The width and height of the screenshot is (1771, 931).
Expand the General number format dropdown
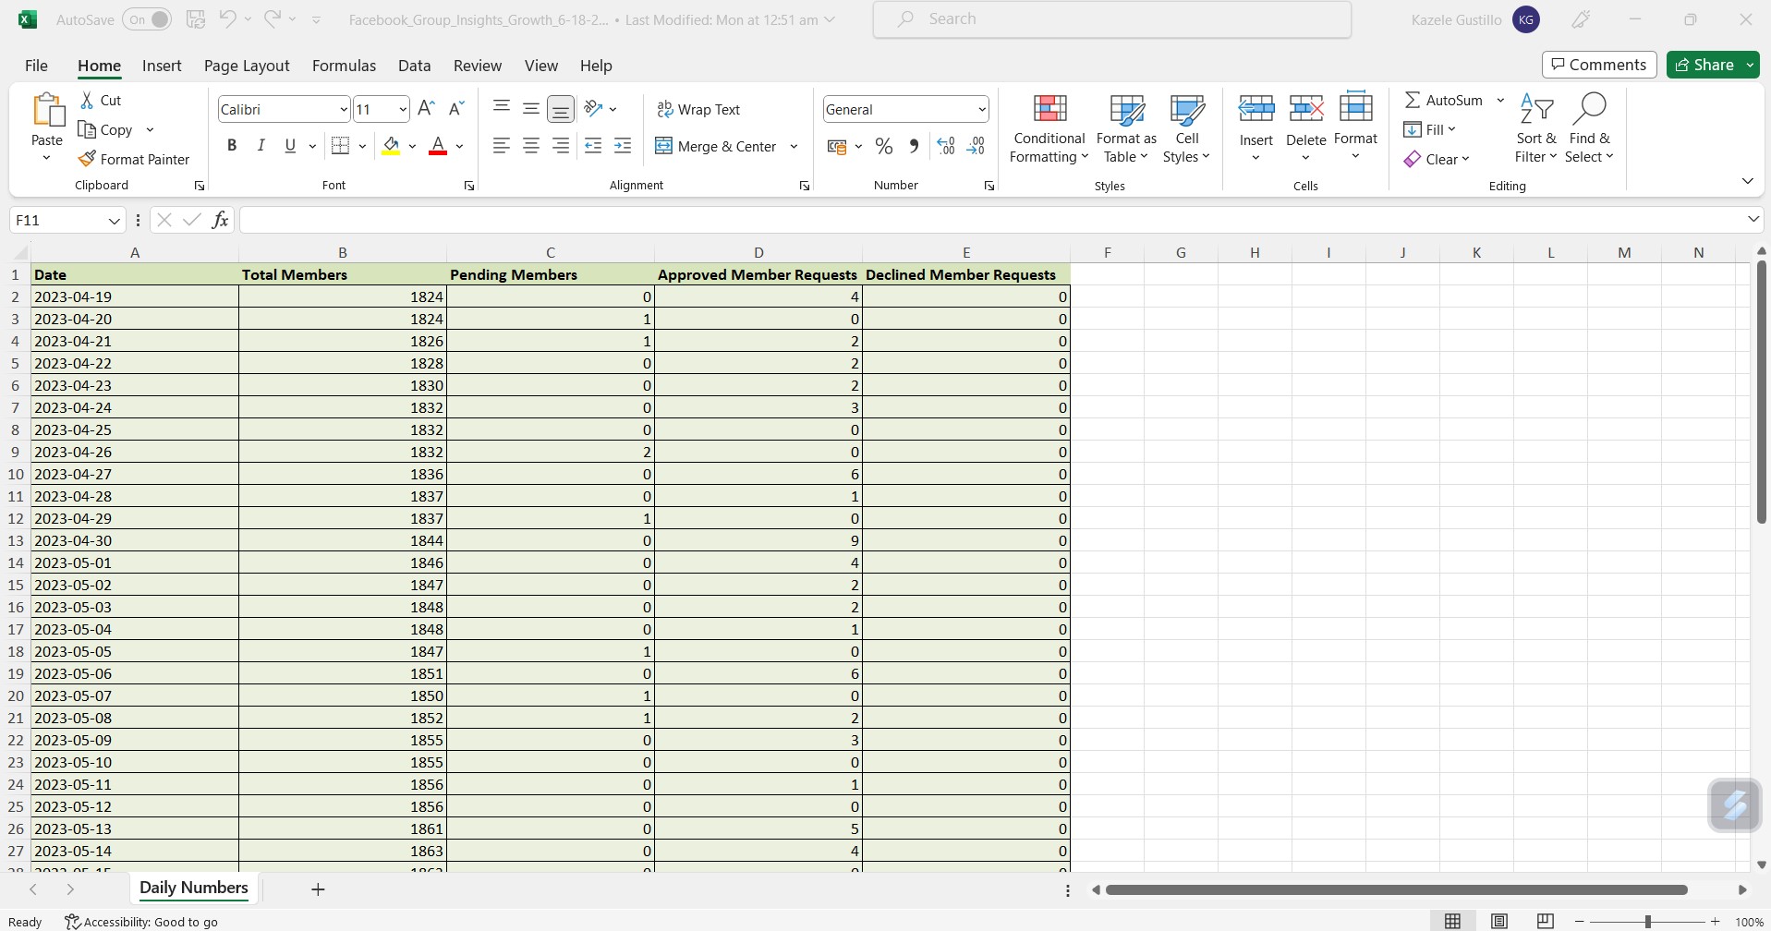click(x=981, y=109)
